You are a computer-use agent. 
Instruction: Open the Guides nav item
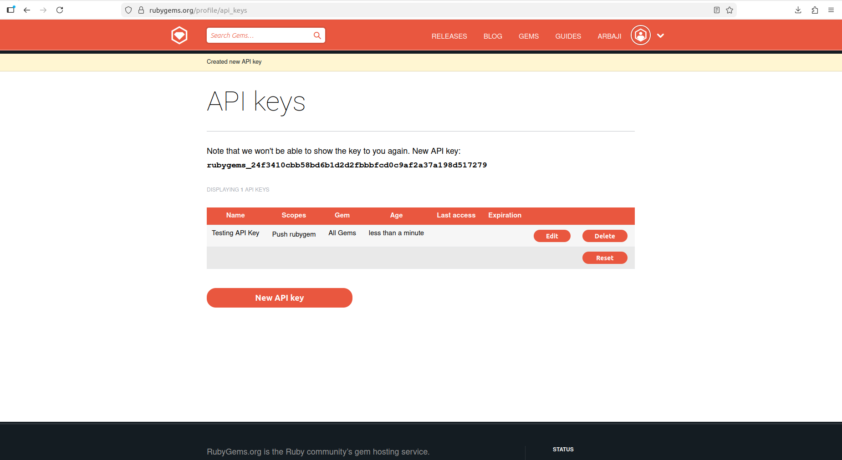coord(568,36)
